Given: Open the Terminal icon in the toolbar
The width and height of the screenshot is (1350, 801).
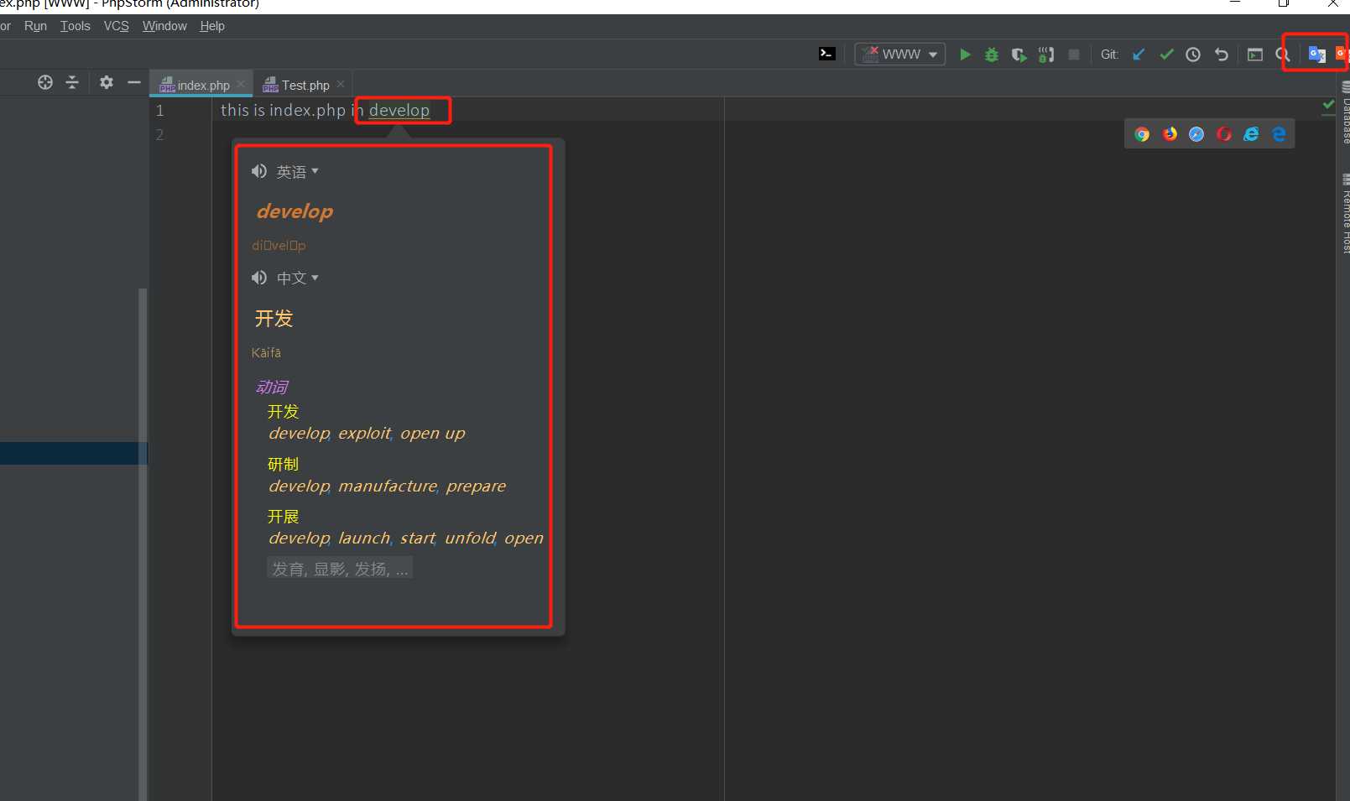Looking at the screenshot, I should (827, 54).
